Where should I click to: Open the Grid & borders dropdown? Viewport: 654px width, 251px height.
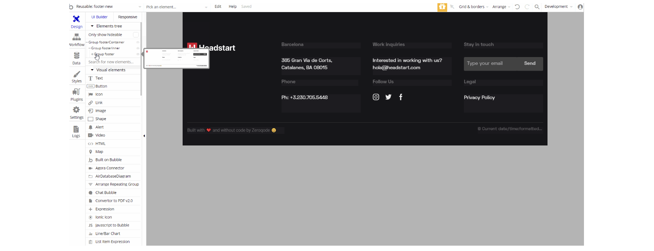coord(474,7)
